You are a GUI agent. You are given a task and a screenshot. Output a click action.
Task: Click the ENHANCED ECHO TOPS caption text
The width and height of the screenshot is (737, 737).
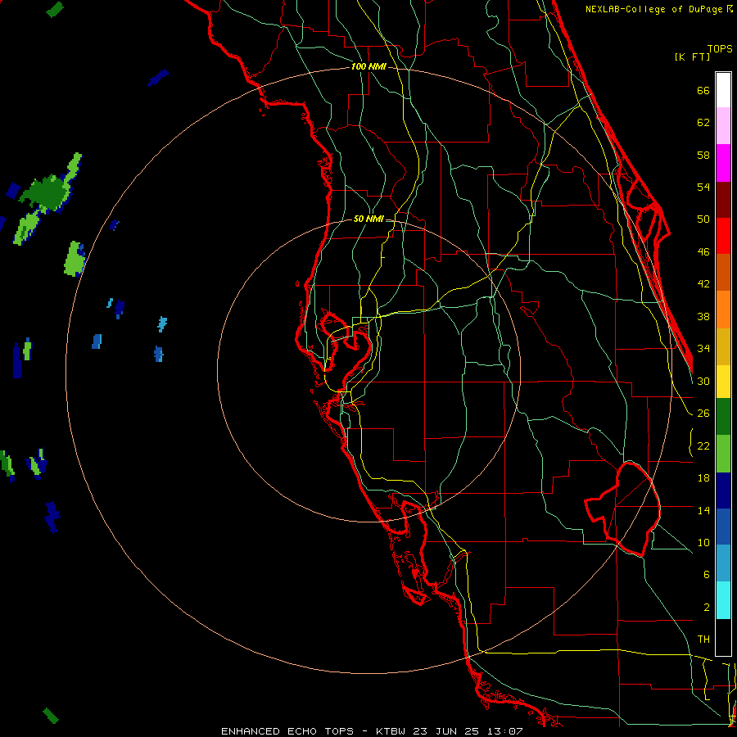[287, 731]
